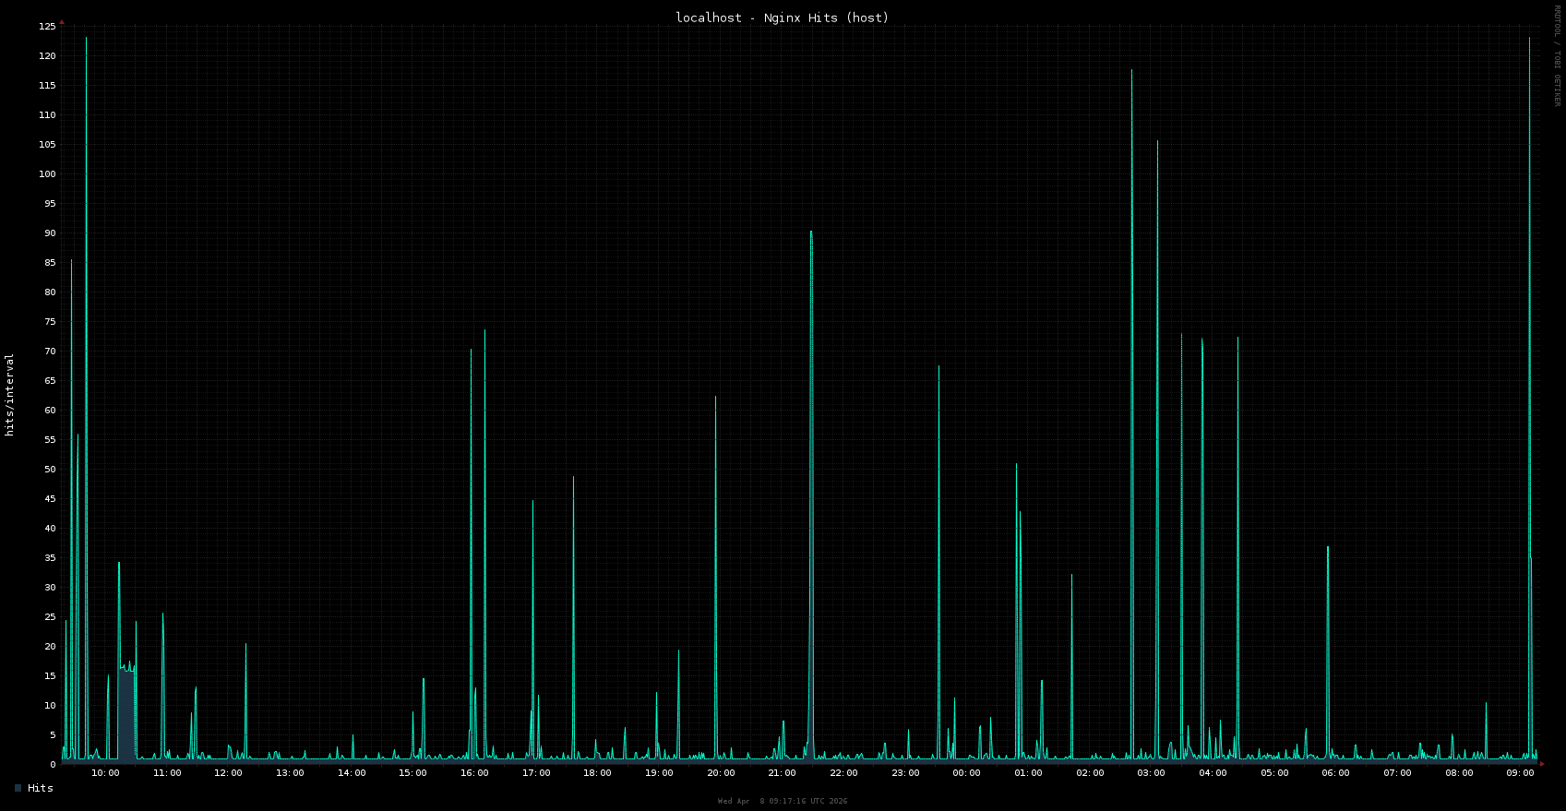
Task: Click the 10:00 x-axis time label
Action: 105,773
